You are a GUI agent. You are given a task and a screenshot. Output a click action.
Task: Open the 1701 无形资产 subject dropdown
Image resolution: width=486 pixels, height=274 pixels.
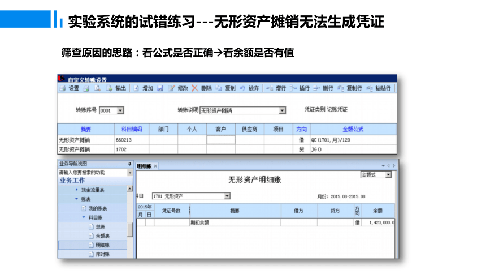coord(227,196)
